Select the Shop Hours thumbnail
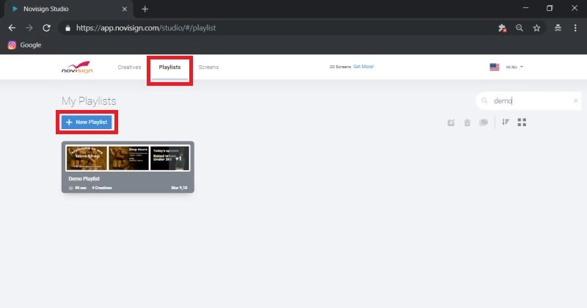 pos(128,158)
